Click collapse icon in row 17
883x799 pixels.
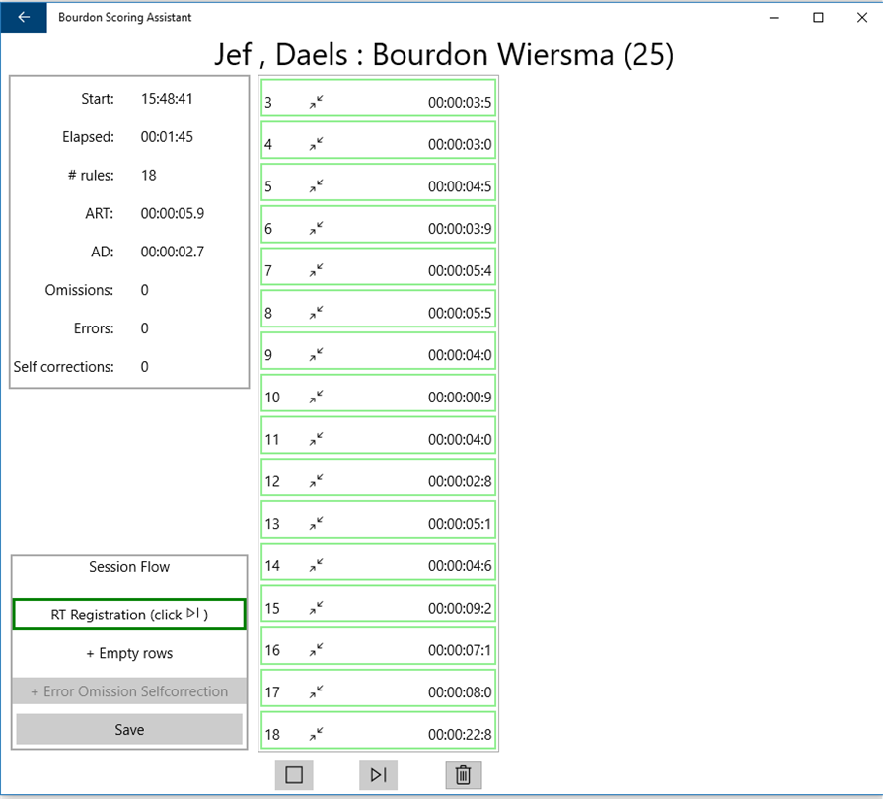click(x=316, y=692)
